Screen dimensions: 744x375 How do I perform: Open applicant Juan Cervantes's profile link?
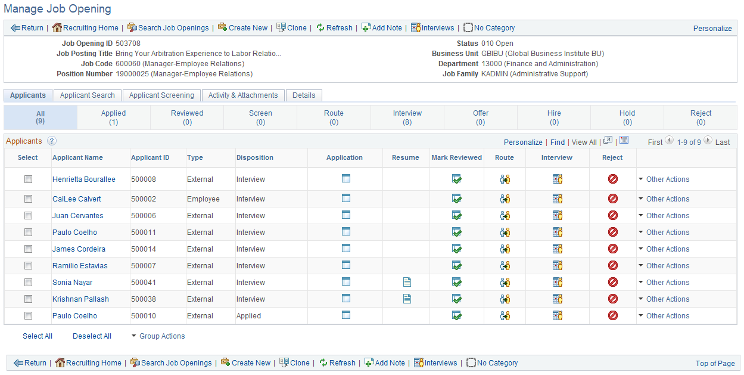[x=77, y=215]
